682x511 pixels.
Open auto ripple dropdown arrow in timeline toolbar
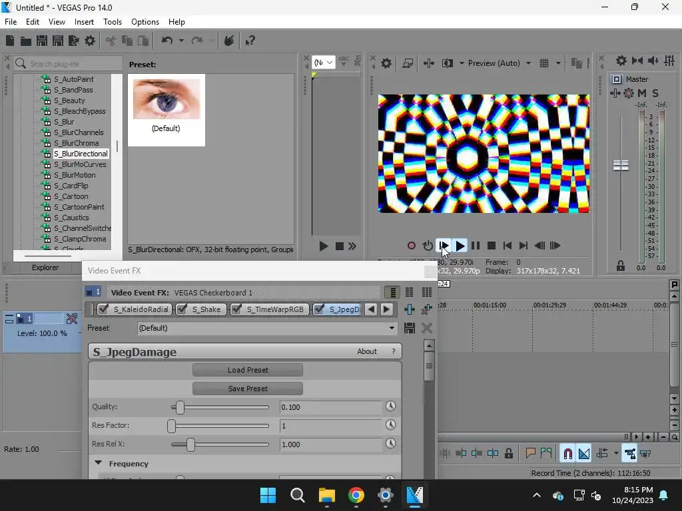[616, 454]
